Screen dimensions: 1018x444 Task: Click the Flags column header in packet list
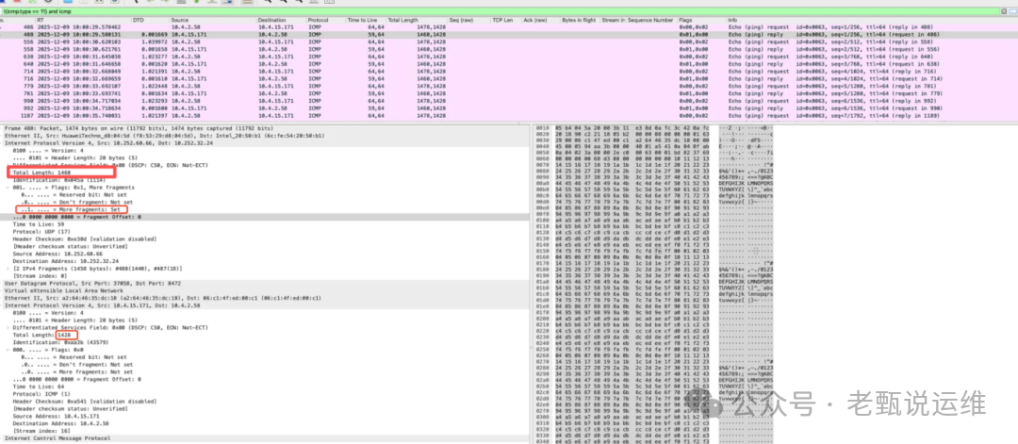click(x=702, y=20)
